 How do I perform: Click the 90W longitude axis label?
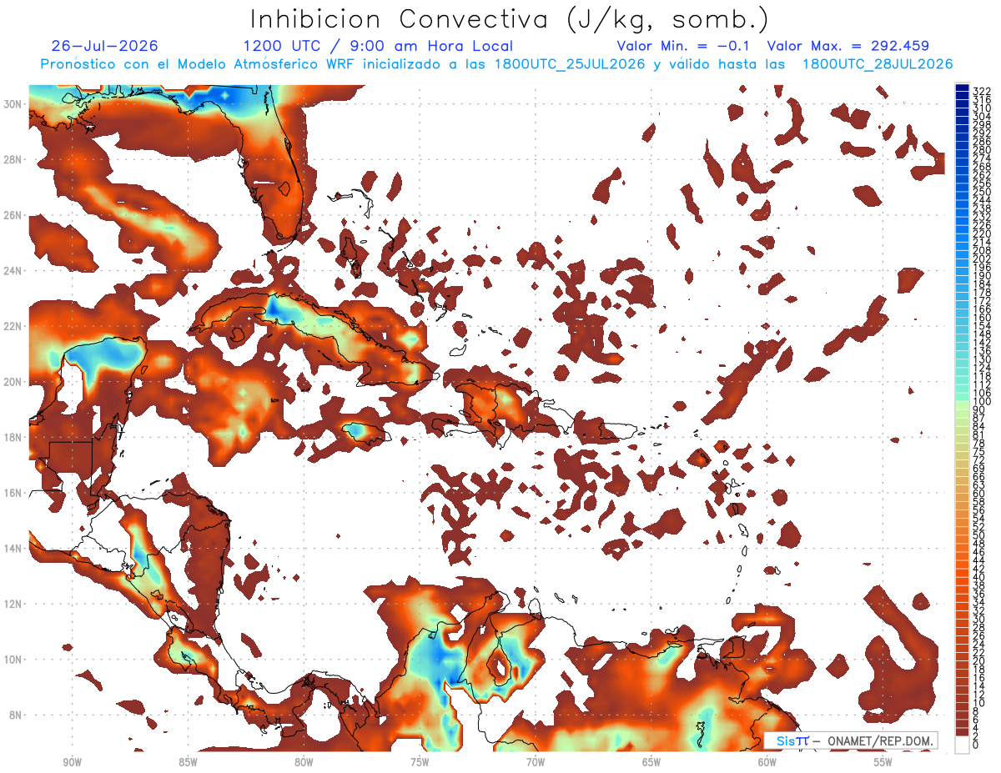(73, 762)
